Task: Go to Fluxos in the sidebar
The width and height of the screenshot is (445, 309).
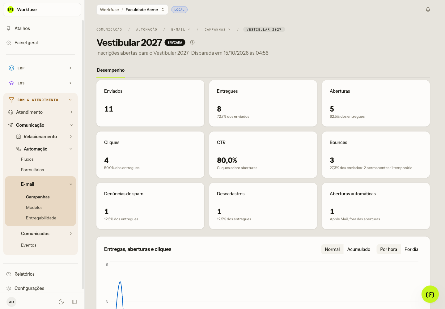Action: click(x=27, y=159)
